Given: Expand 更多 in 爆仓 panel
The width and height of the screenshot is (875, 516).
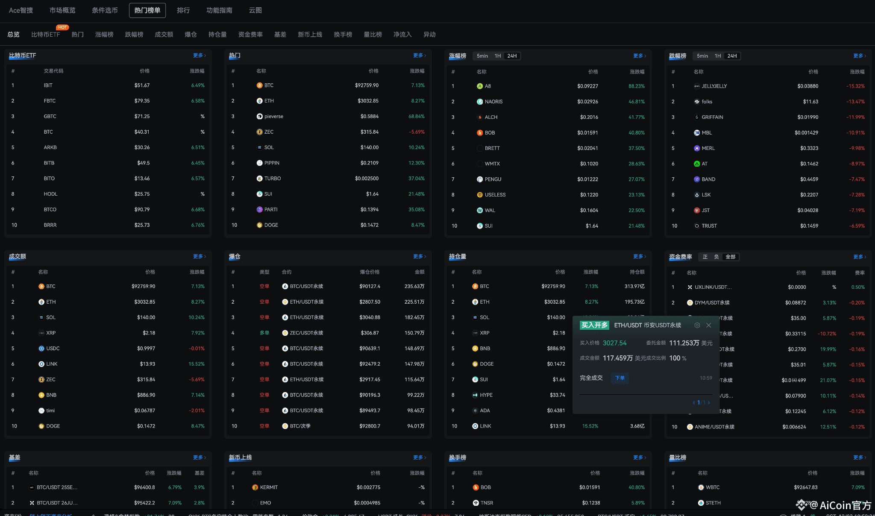Looking at the screenshot, I should [419, 256].
